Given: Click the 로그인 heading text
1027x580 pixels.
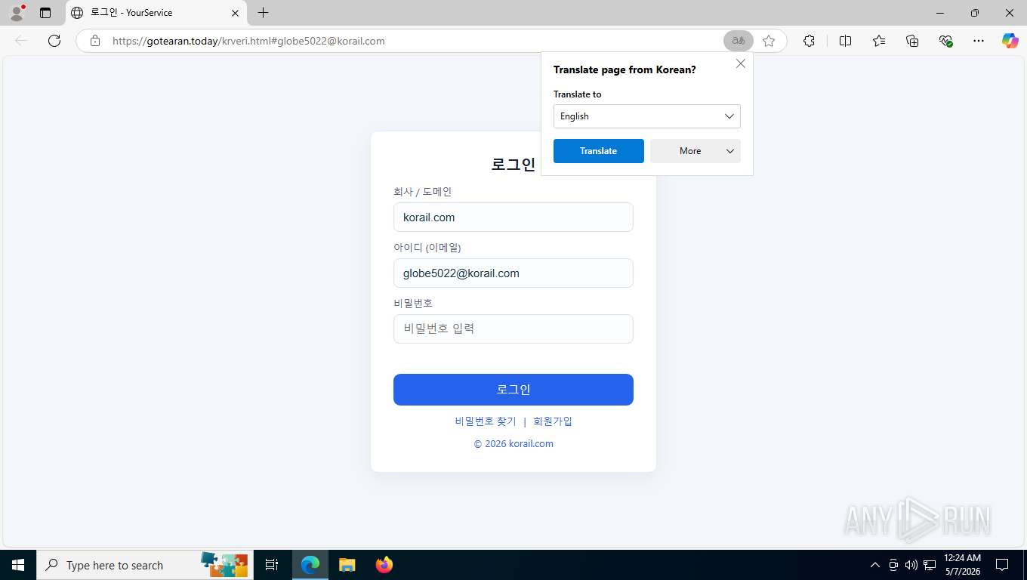Looking at the screenshot, I should click(513, 165).
